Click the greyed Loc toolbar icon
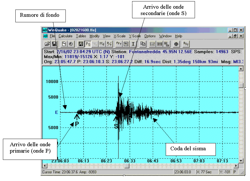The image size is (250, 181). tap(95, 44)
